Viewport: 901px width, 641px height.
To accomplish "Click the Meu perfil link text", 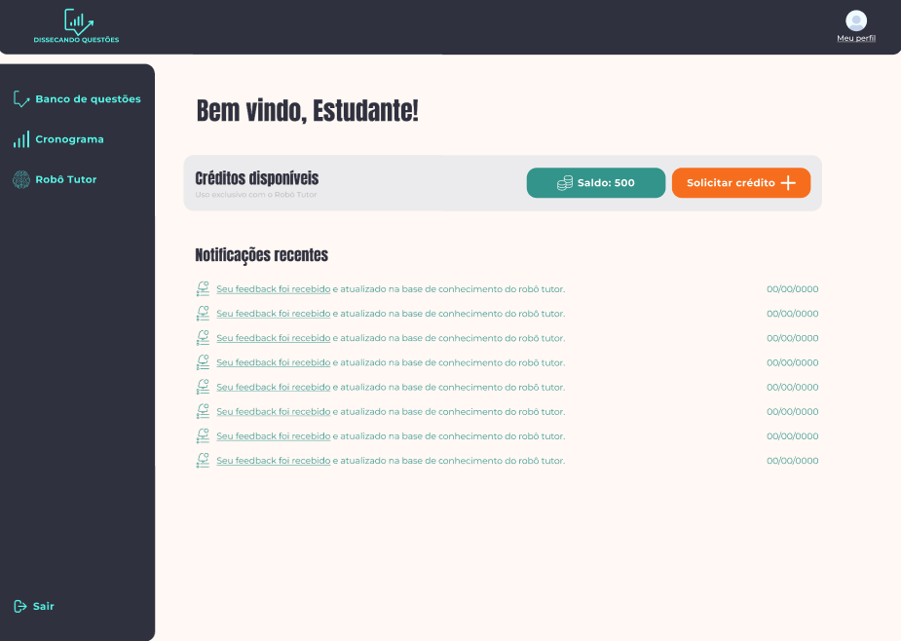I will [856, 39].
